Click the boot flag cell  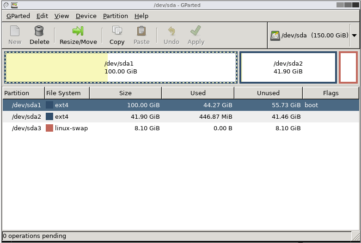pos(311,105)
